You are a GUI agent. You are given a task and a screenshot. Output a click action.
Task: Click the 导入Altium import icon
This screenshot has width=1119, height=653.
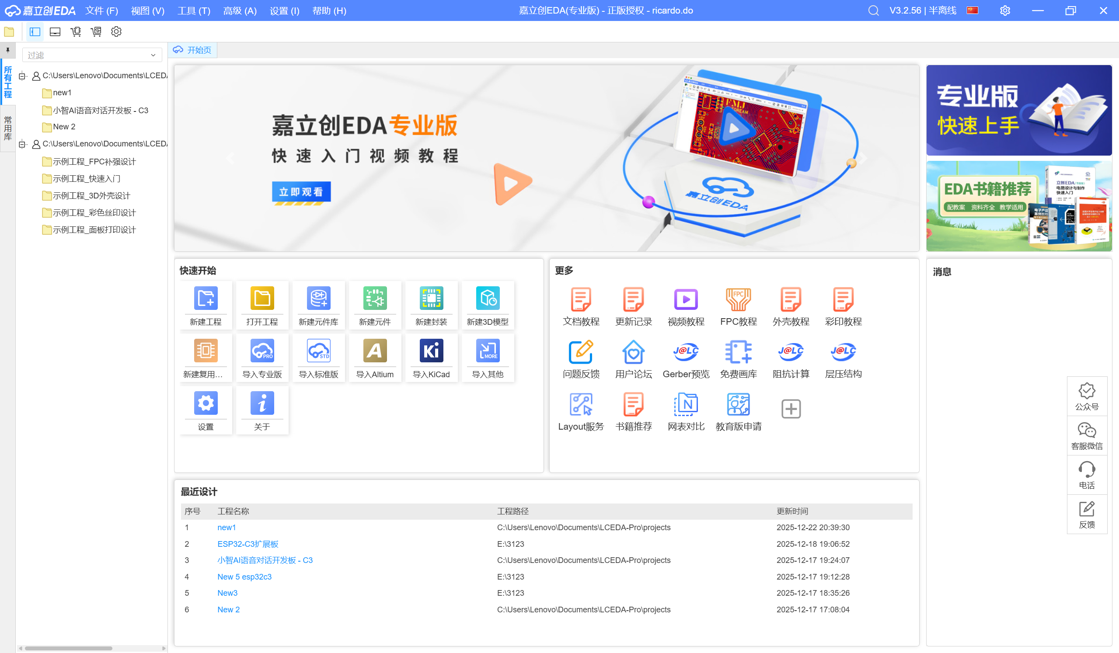pyautogui.click(x=375, y=351)
